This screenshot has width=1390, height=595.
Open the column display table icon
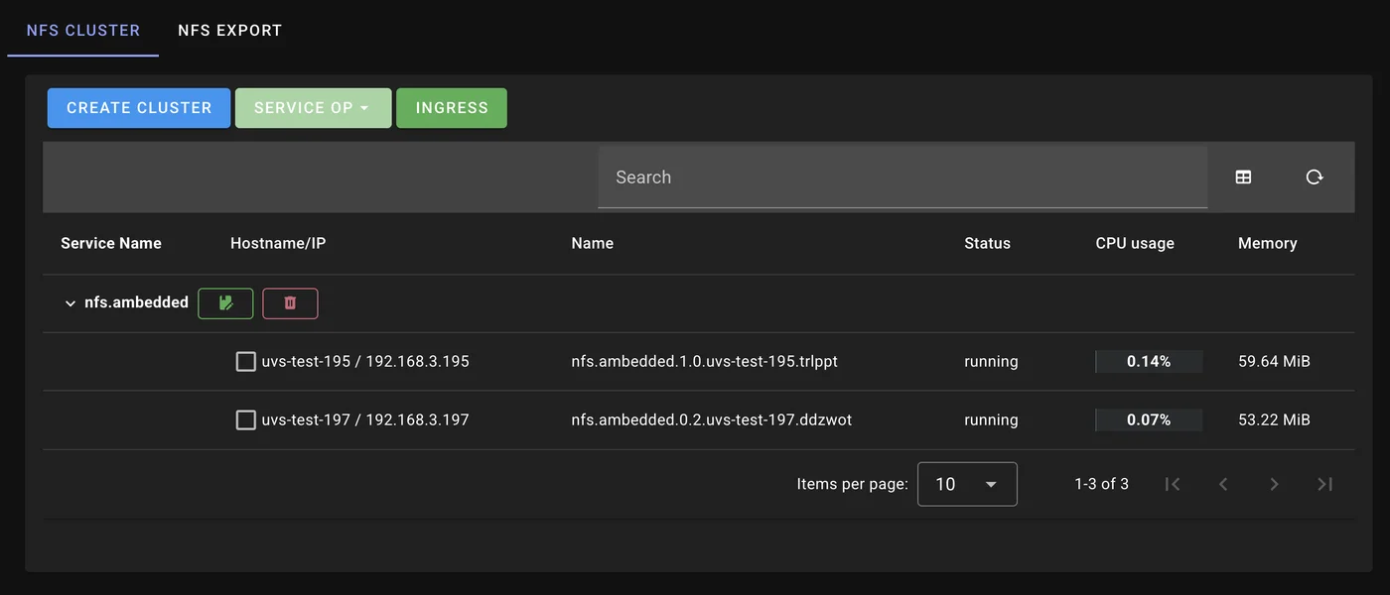click(1243, 178)
